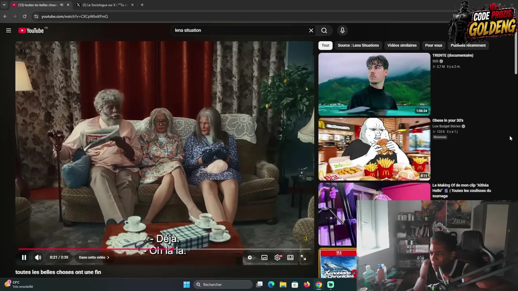Enter fullscreen mode in the player

point(303,257)
